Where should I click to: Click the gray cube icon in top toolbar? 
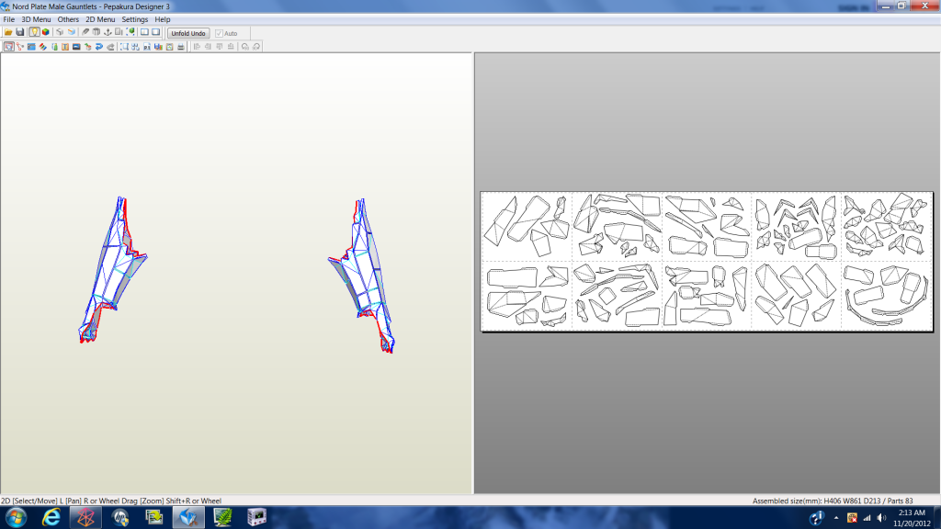[60, 32]
